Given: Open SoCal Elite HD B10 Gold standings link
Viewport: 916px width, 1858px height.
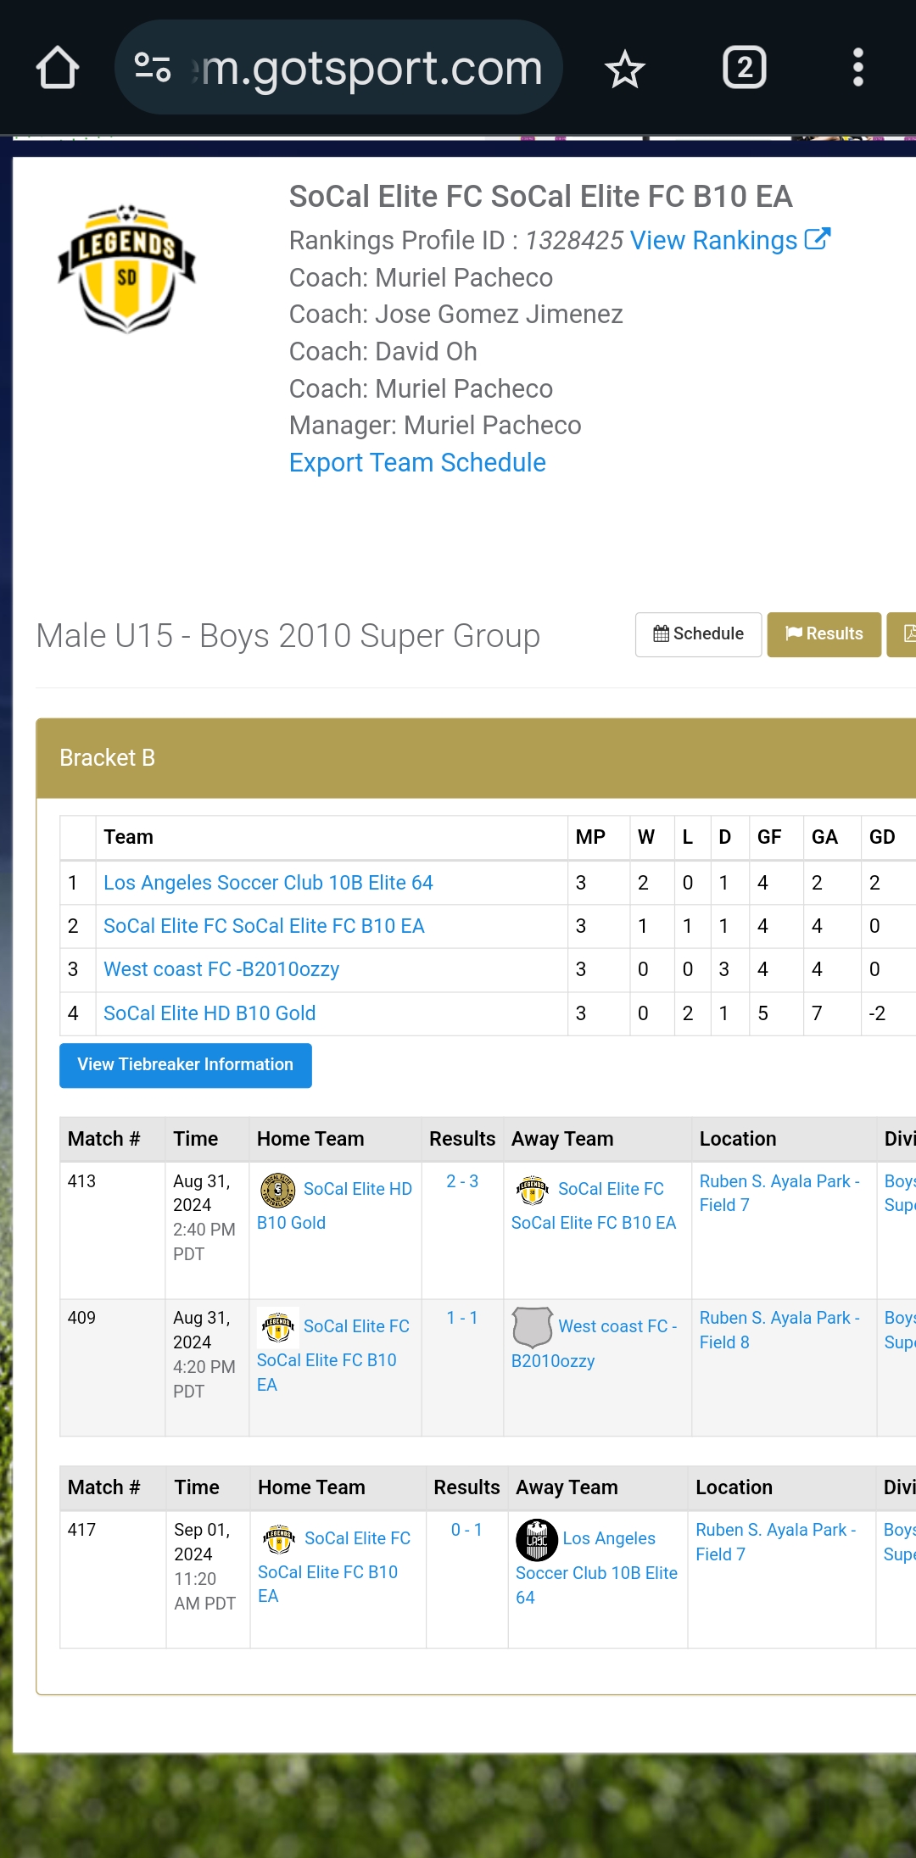Looking at the screenshot, I should (x=209, y=1013).
